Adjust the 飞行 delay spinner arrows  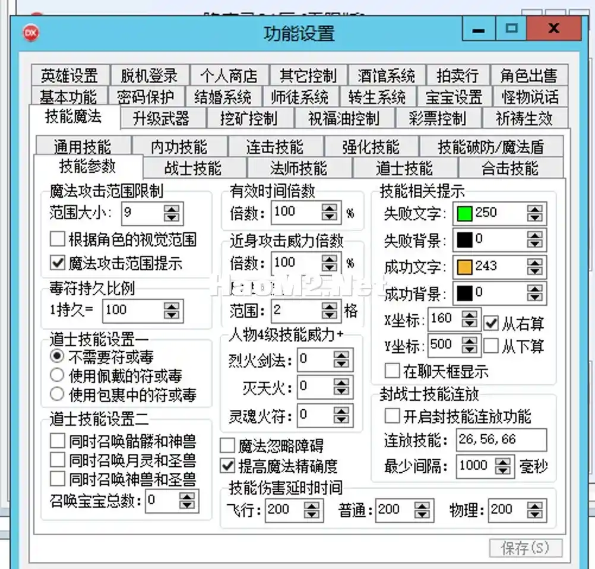(x=311, y=510)
